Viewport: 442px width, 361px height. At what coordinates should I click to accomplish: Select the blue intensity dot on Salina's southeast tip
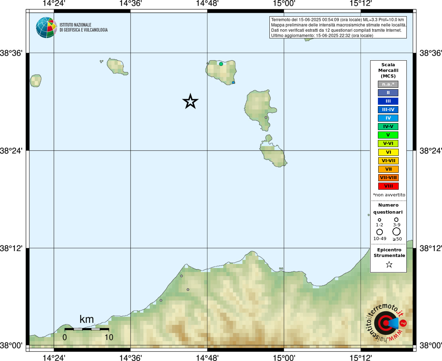coord(233,82)
